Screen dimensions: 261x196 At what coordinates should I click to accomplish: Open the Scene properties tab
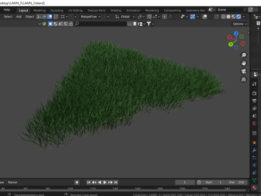coord(254,116)
